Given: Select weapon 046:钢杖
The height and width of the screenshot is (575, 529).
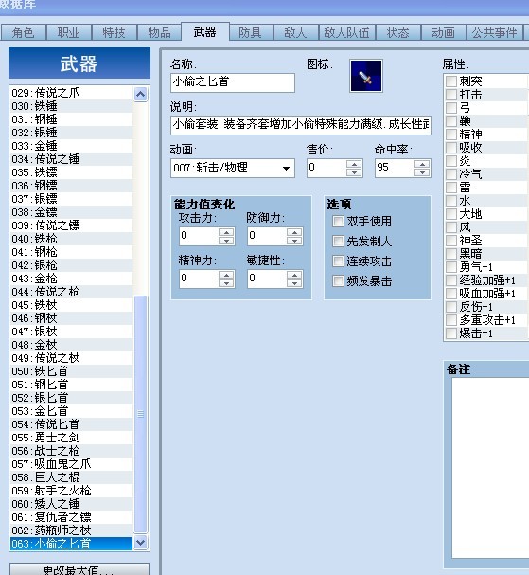Looking at the screenshot, I should (71, 318).
